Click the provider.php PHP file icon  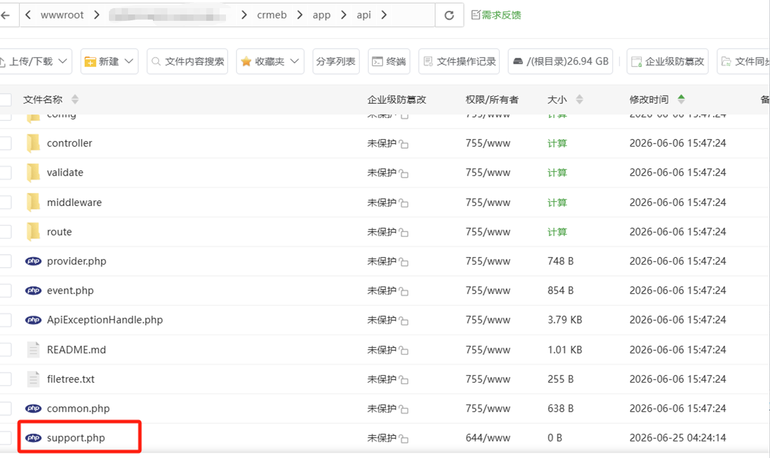coord(34,261)
